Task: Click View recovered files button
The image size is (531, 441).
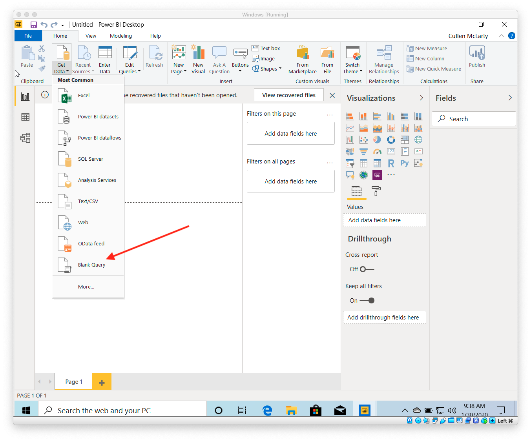Action: tap(289, 95)
